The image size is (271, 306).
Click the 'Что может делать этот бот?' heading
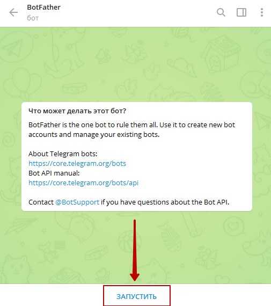coord(77,111)
